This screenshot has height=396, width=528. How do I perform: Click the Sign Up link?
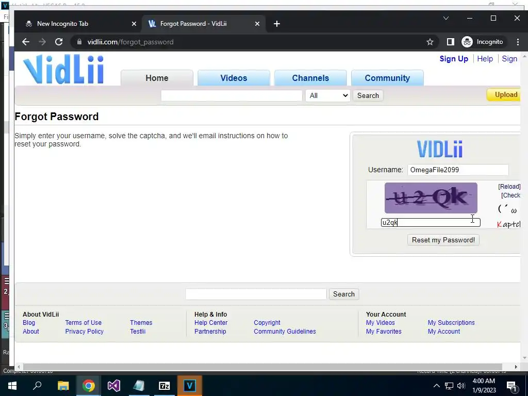click(x=454, y=59)
